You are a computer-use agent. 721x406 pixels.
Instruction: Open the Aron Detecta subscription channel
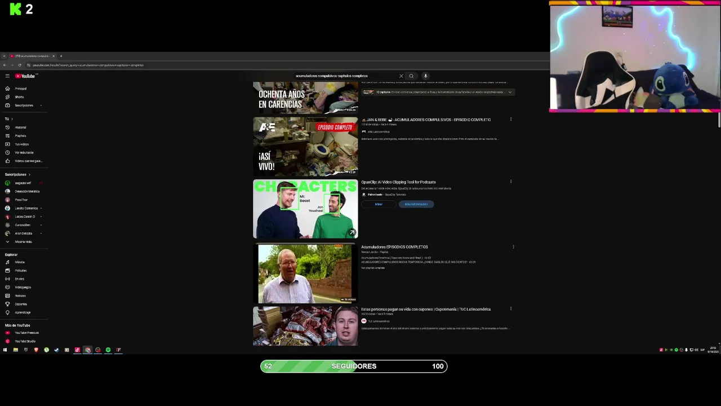coord(24,233)
